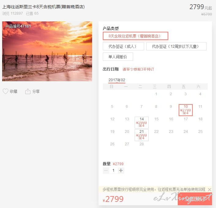This screenshot has height=208, width=216.
Task: Decrease quantity with the minus button
Action: point(106,170)
